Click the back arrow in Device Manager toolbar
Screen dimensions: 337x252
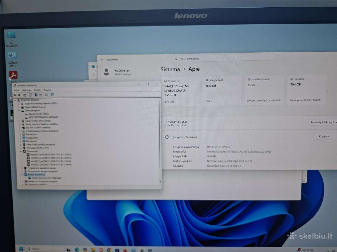pos(15,95)
